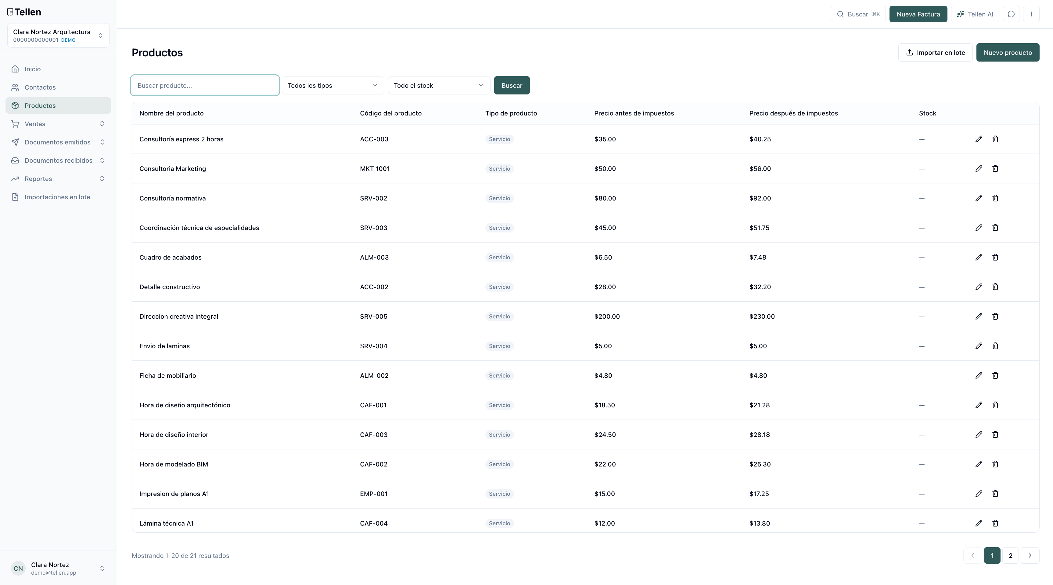This screenshot has width=1053, height=585.
Task: Click price $230.00 cell
Action: click(762, 316)
